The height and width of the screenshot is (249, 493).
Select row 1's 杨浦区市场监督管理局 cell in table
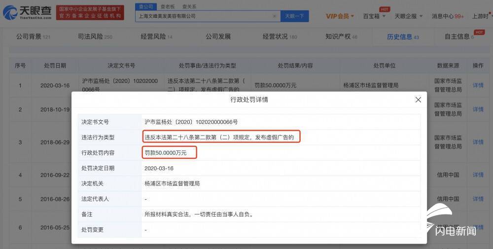371,85
